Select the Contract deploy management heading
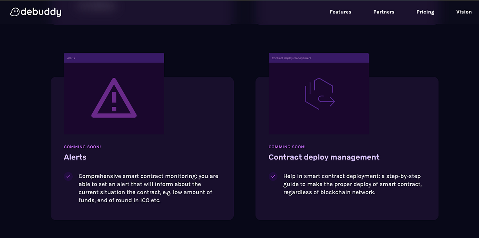This screenshot has height=238, width=479. click(x=324, y=157)
